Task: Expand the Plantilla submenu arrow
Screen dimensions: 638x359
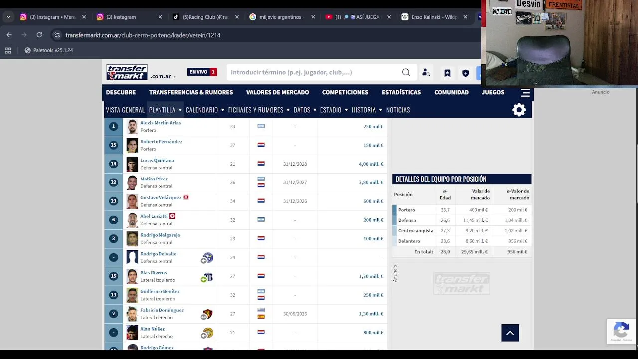Action: pyautogui.click(x=180, y=110)
